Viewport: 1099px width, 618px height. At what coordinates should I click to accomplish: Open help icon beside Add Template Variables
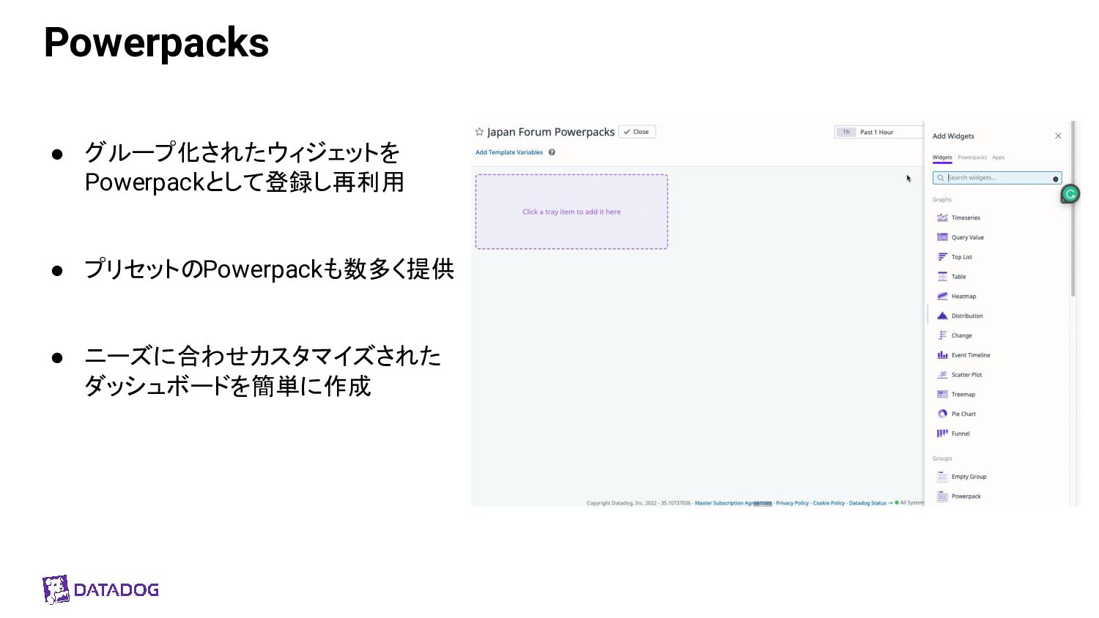[552, 152]
